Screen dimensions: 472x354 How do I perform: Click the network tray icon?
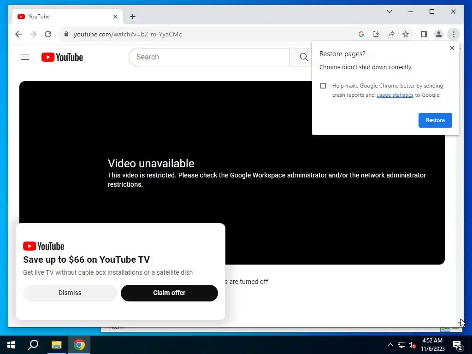[401, 345]
